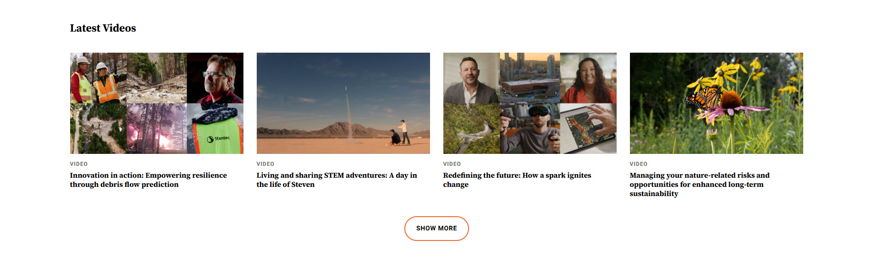Click VIDEO label above STEM adventures title
872x262 pixels.
point(265,164)
